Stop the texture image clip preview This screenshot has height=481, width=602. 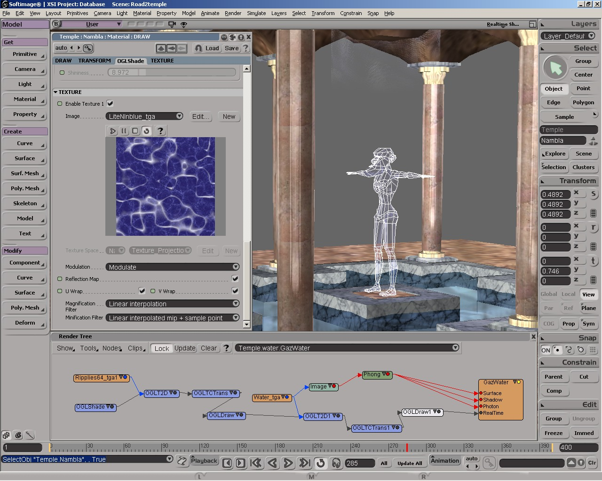tap(135, 131)
